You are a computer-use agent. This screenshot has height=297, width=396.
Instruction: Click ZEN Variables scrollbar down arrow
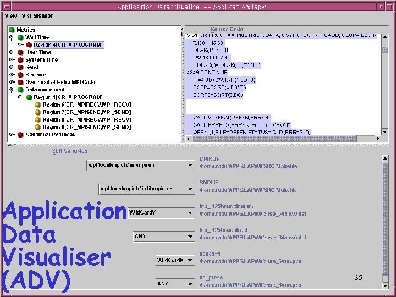click(x=385, y=286)
